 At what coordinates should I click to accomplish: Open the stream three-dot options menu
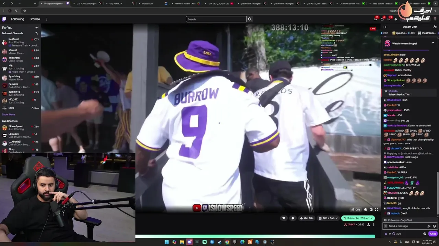[x=374, y=224]
